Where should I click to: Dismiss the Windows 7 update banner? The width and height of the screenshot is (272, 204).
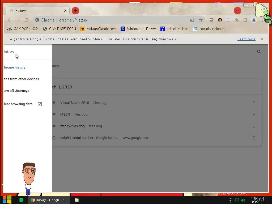(x=262, y=39)
